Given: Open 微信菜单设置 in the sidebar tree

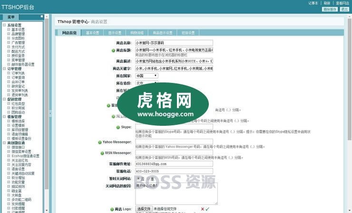Looking at the screenshot, I should point(21,152).
